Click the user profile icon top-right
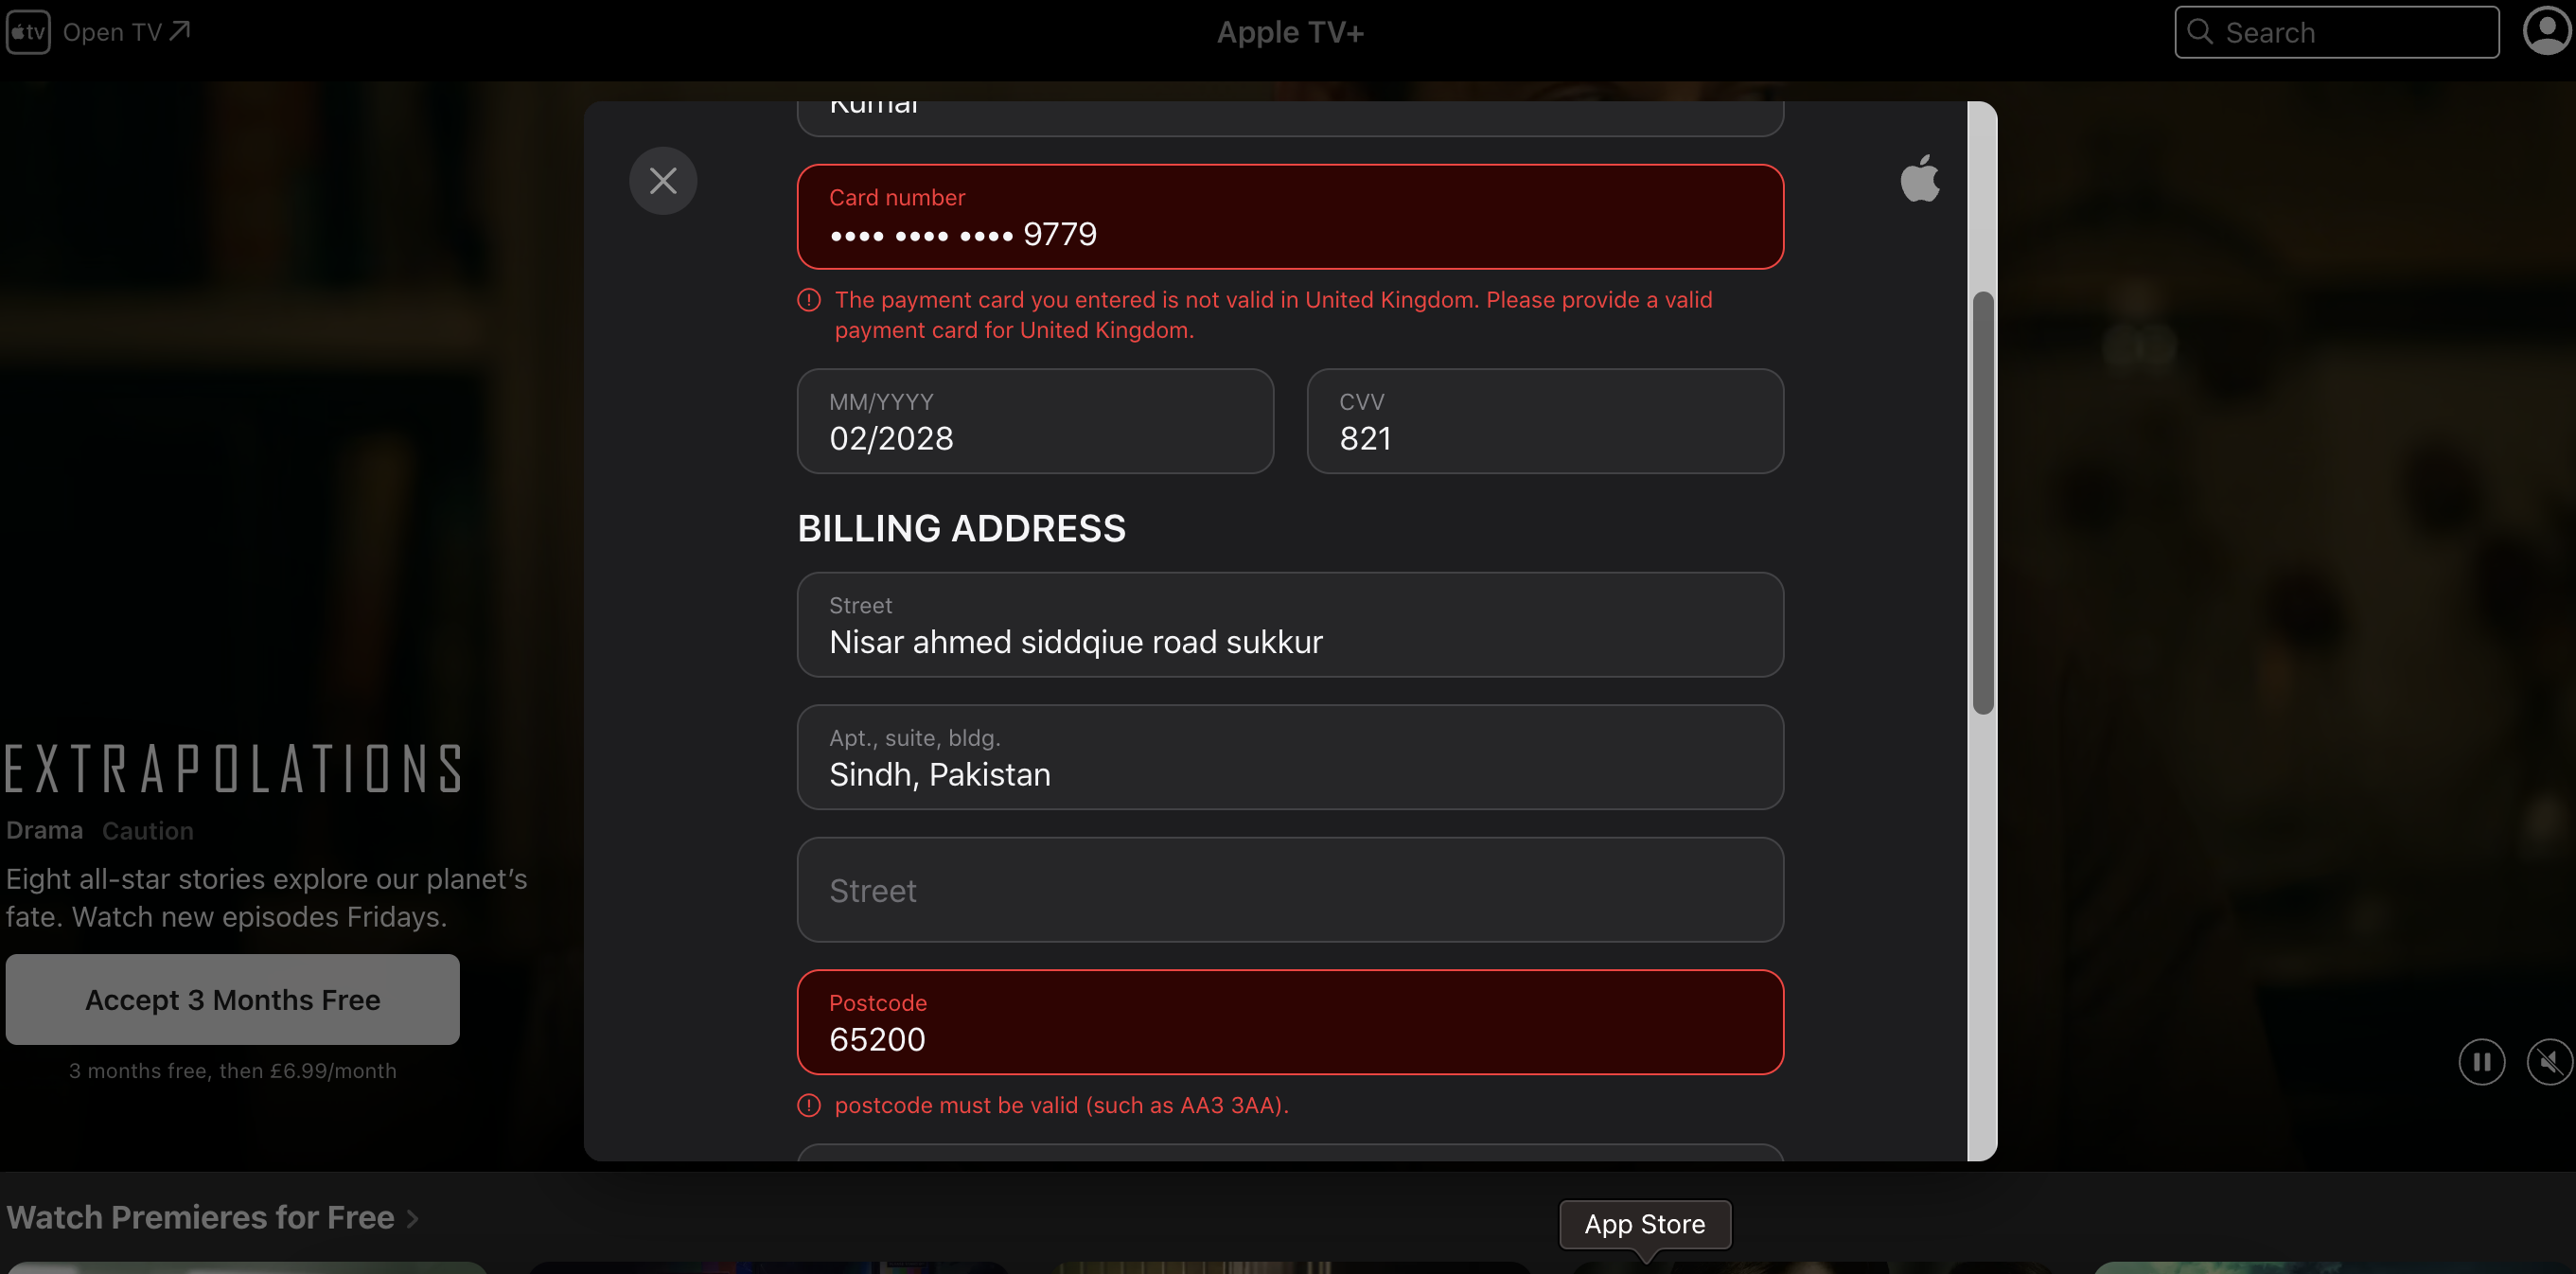 point(2547,31)
